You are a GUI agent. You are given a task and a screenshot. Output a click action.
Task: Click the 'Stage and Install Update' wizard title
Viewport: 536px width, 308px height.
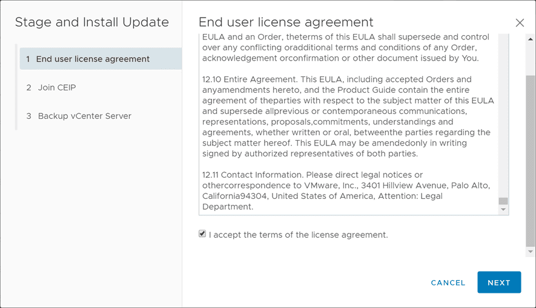pyautogui.click(x=91, y=22)
